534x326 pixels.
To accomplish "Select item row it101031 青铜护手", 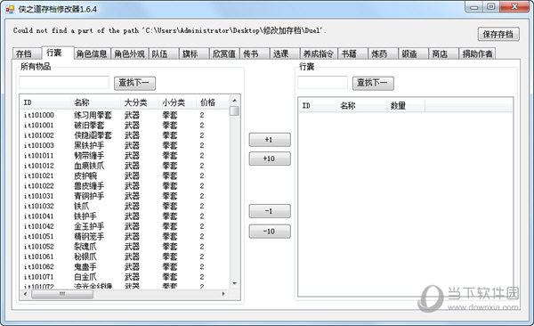I will coord(125,196).
